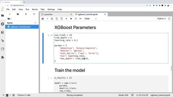Open the Property Inspector gears sidebar icon

pyautogui.click(x=2, y=41)
